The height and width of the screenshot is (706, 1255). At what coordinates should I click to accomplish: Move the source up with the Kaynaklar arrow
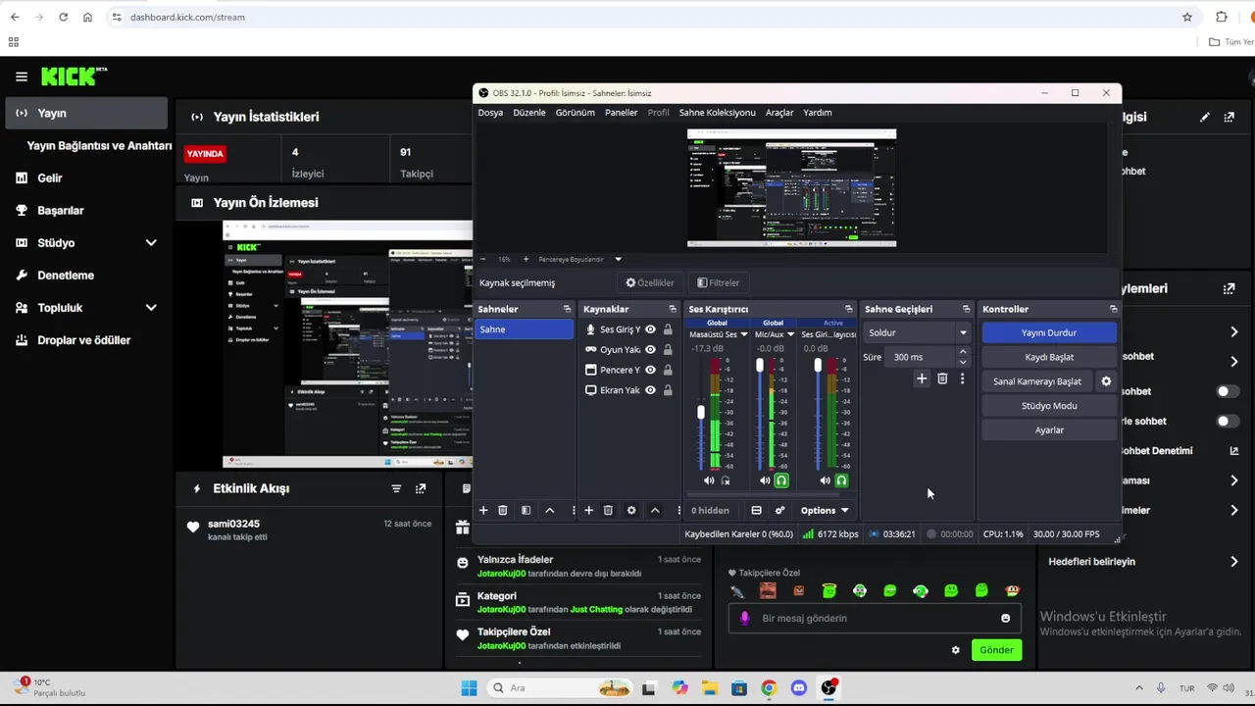click(x=655, y=510)
